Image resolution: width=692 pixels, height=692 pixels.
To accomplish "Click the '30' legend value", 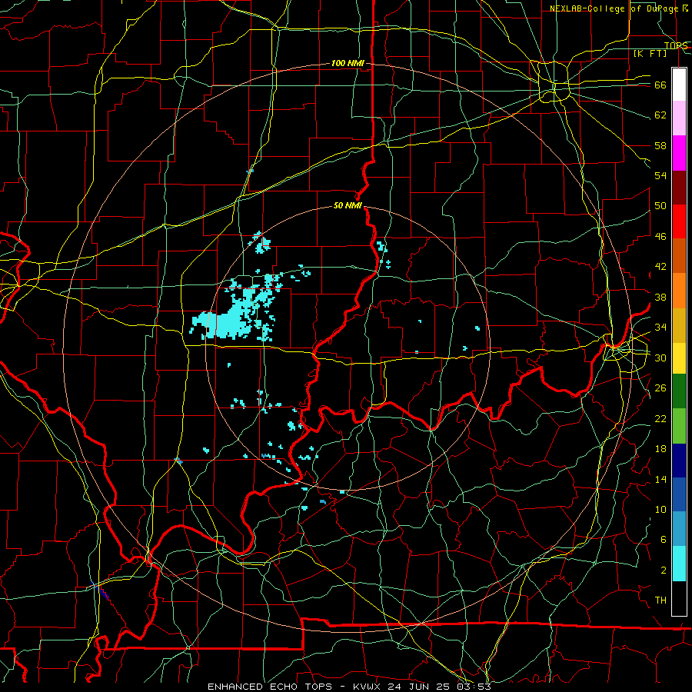I will [x=660, y=358].
